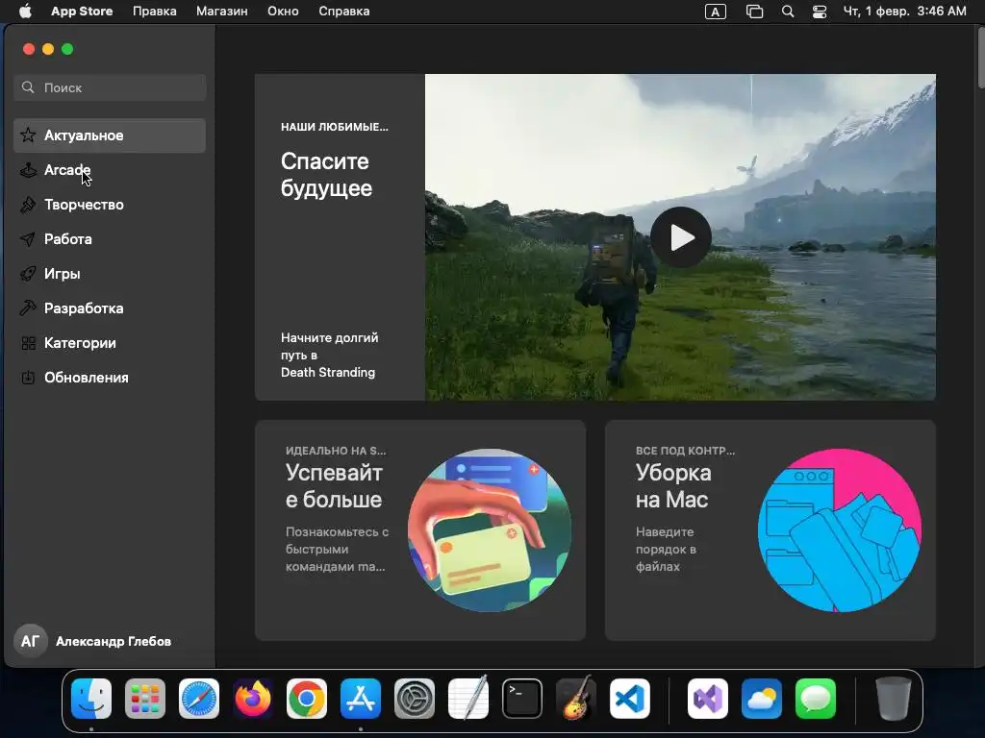Screen dimensions: 985x738
Task: Go to Творчество label in sidebar
Action: 84,205
